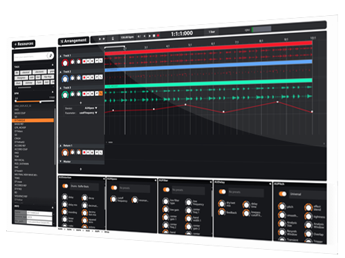
Task: Open the Resources panel tab
Action: tap(24, 43)
